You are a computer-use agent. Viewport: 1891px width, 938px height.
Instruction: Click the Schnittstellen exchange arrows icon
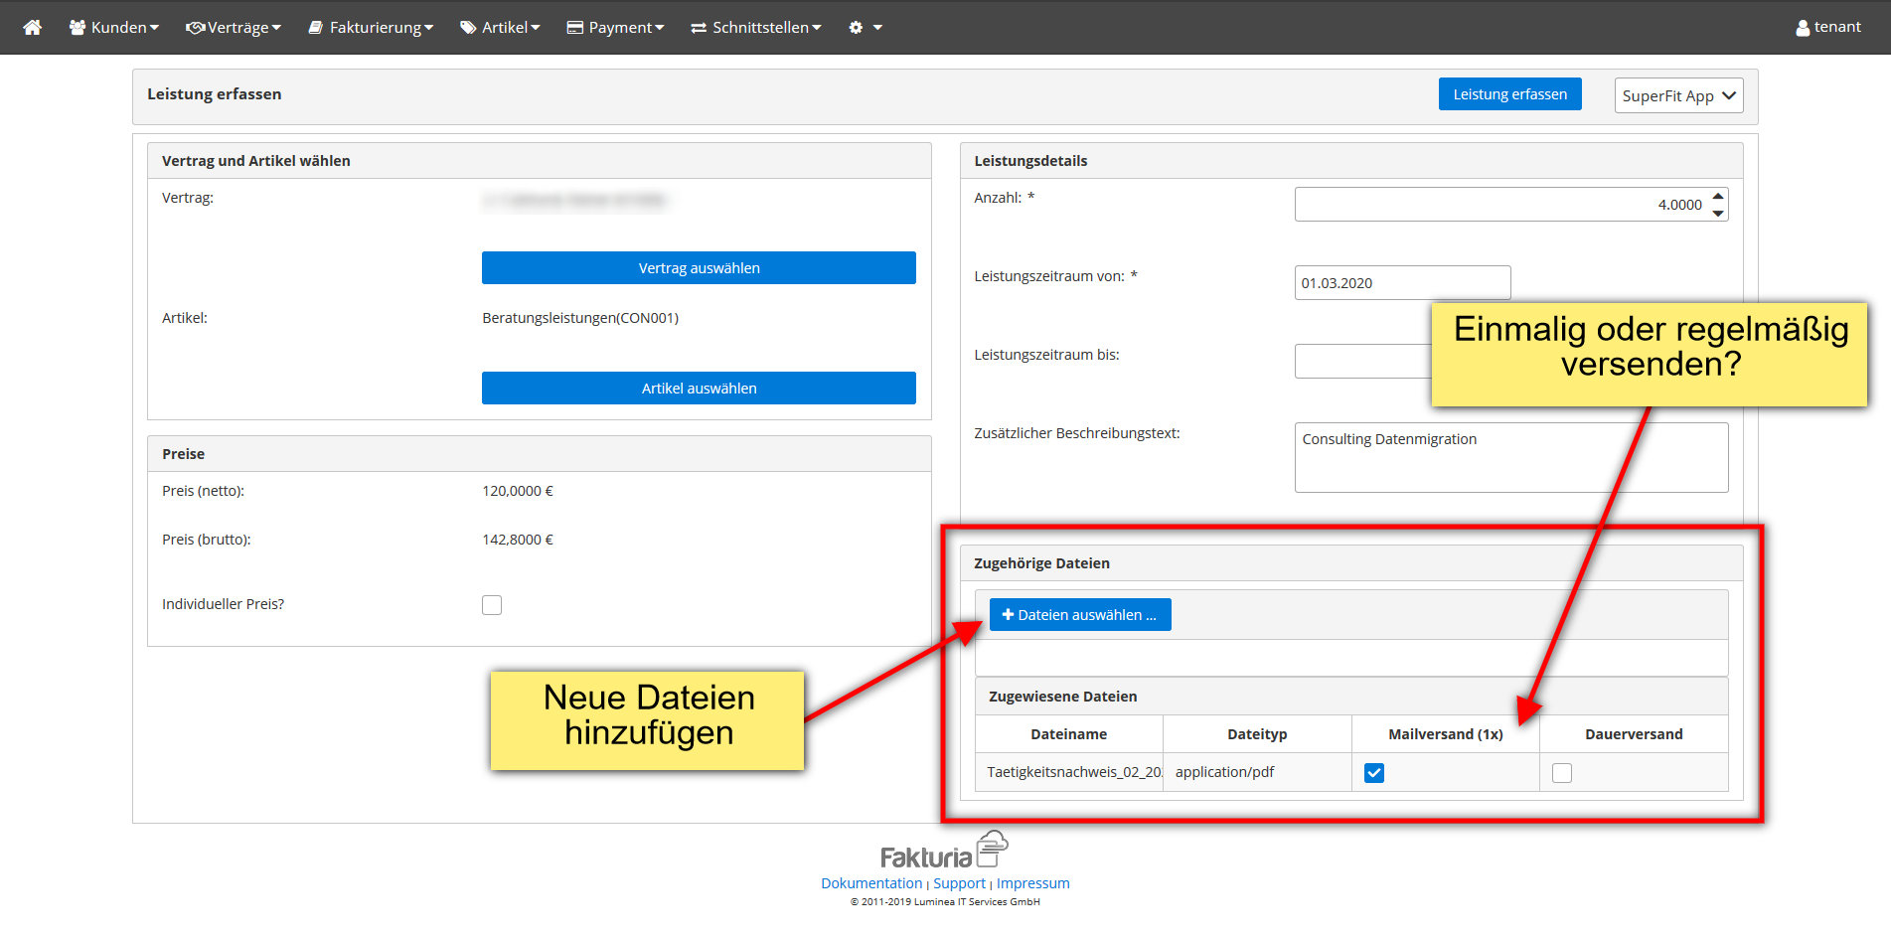pos(699,28)
